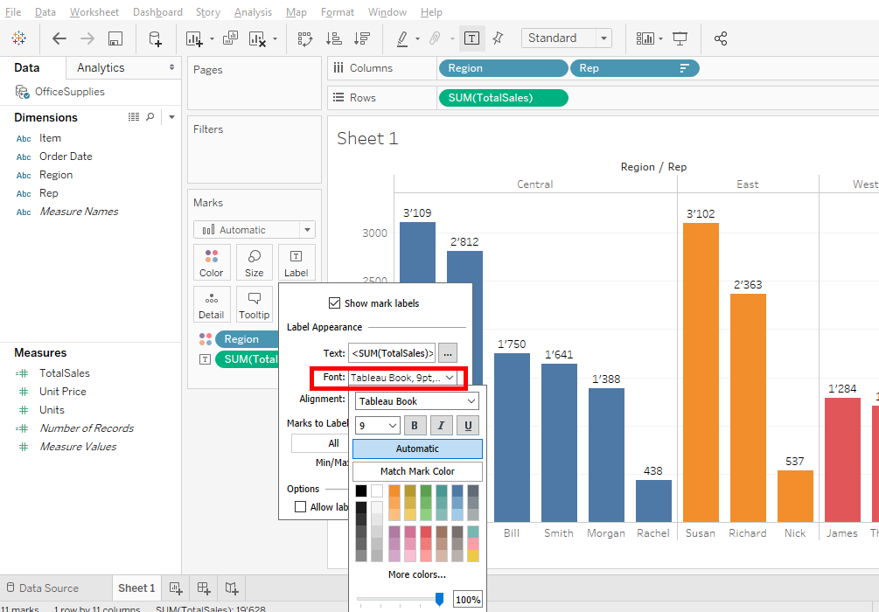Click the Tooltip button on Marks card
Image resolution: width=879 pixels, height=612 pixels.
click(254, 304)
